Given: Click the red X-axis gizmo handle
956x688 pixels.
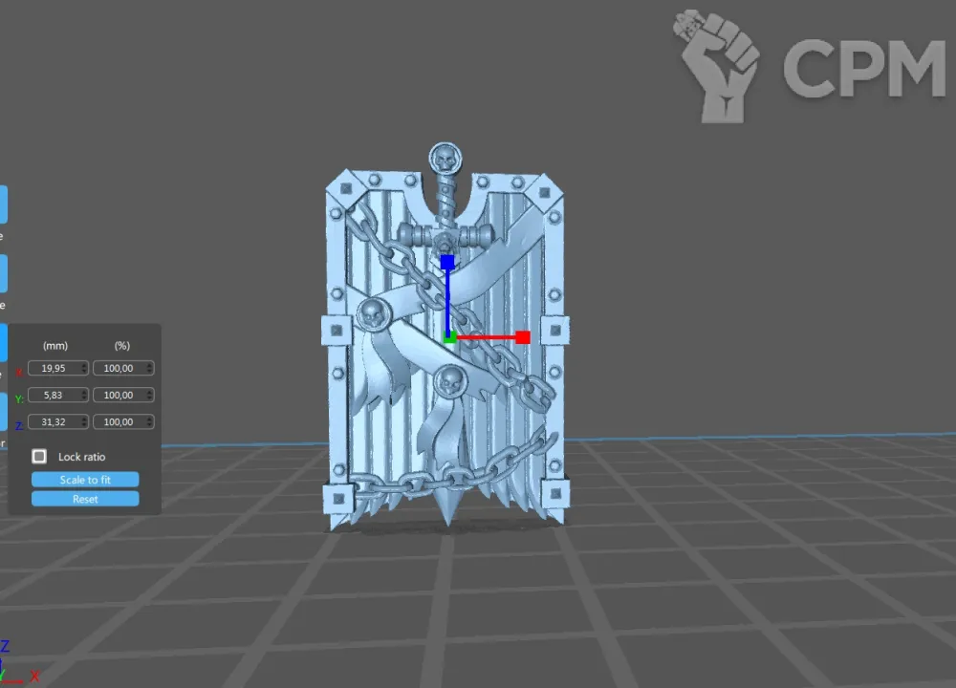Looking at the screenshot, I should pyautogui.click(x=523, y=336).
